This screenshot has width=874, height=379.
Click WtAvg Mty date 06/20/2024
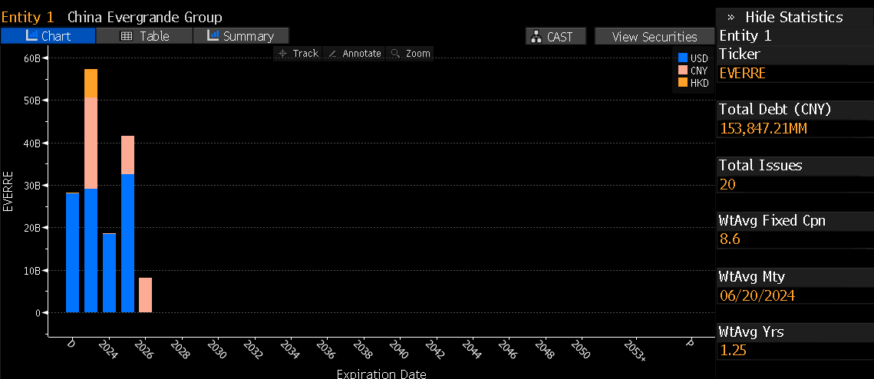pyautogui.click(x=757, y=295)
